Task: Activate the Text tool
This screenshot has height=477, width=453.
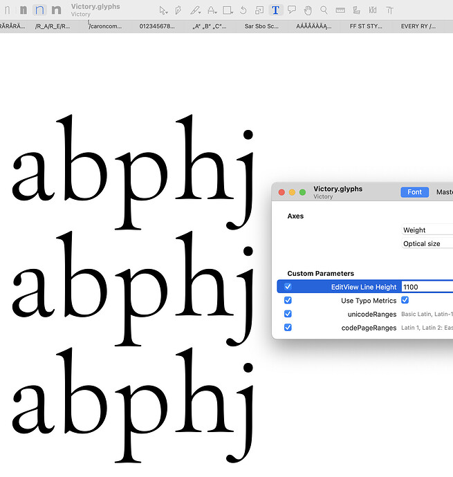Action: (275, 10)
